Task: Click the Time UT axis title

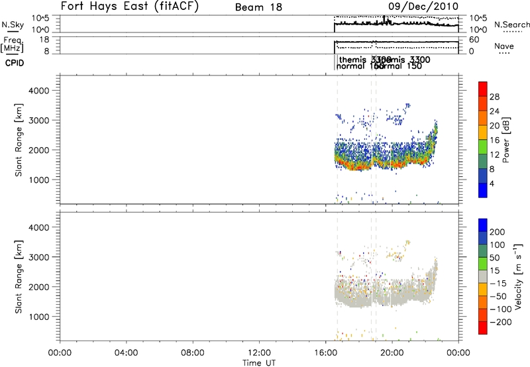Action: (x=259, y=363)
